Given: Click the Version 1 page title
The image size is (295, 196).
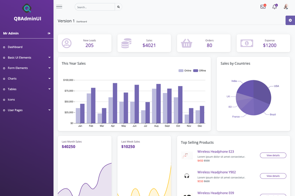Looking at the screenshot, I should coord(66,21).
